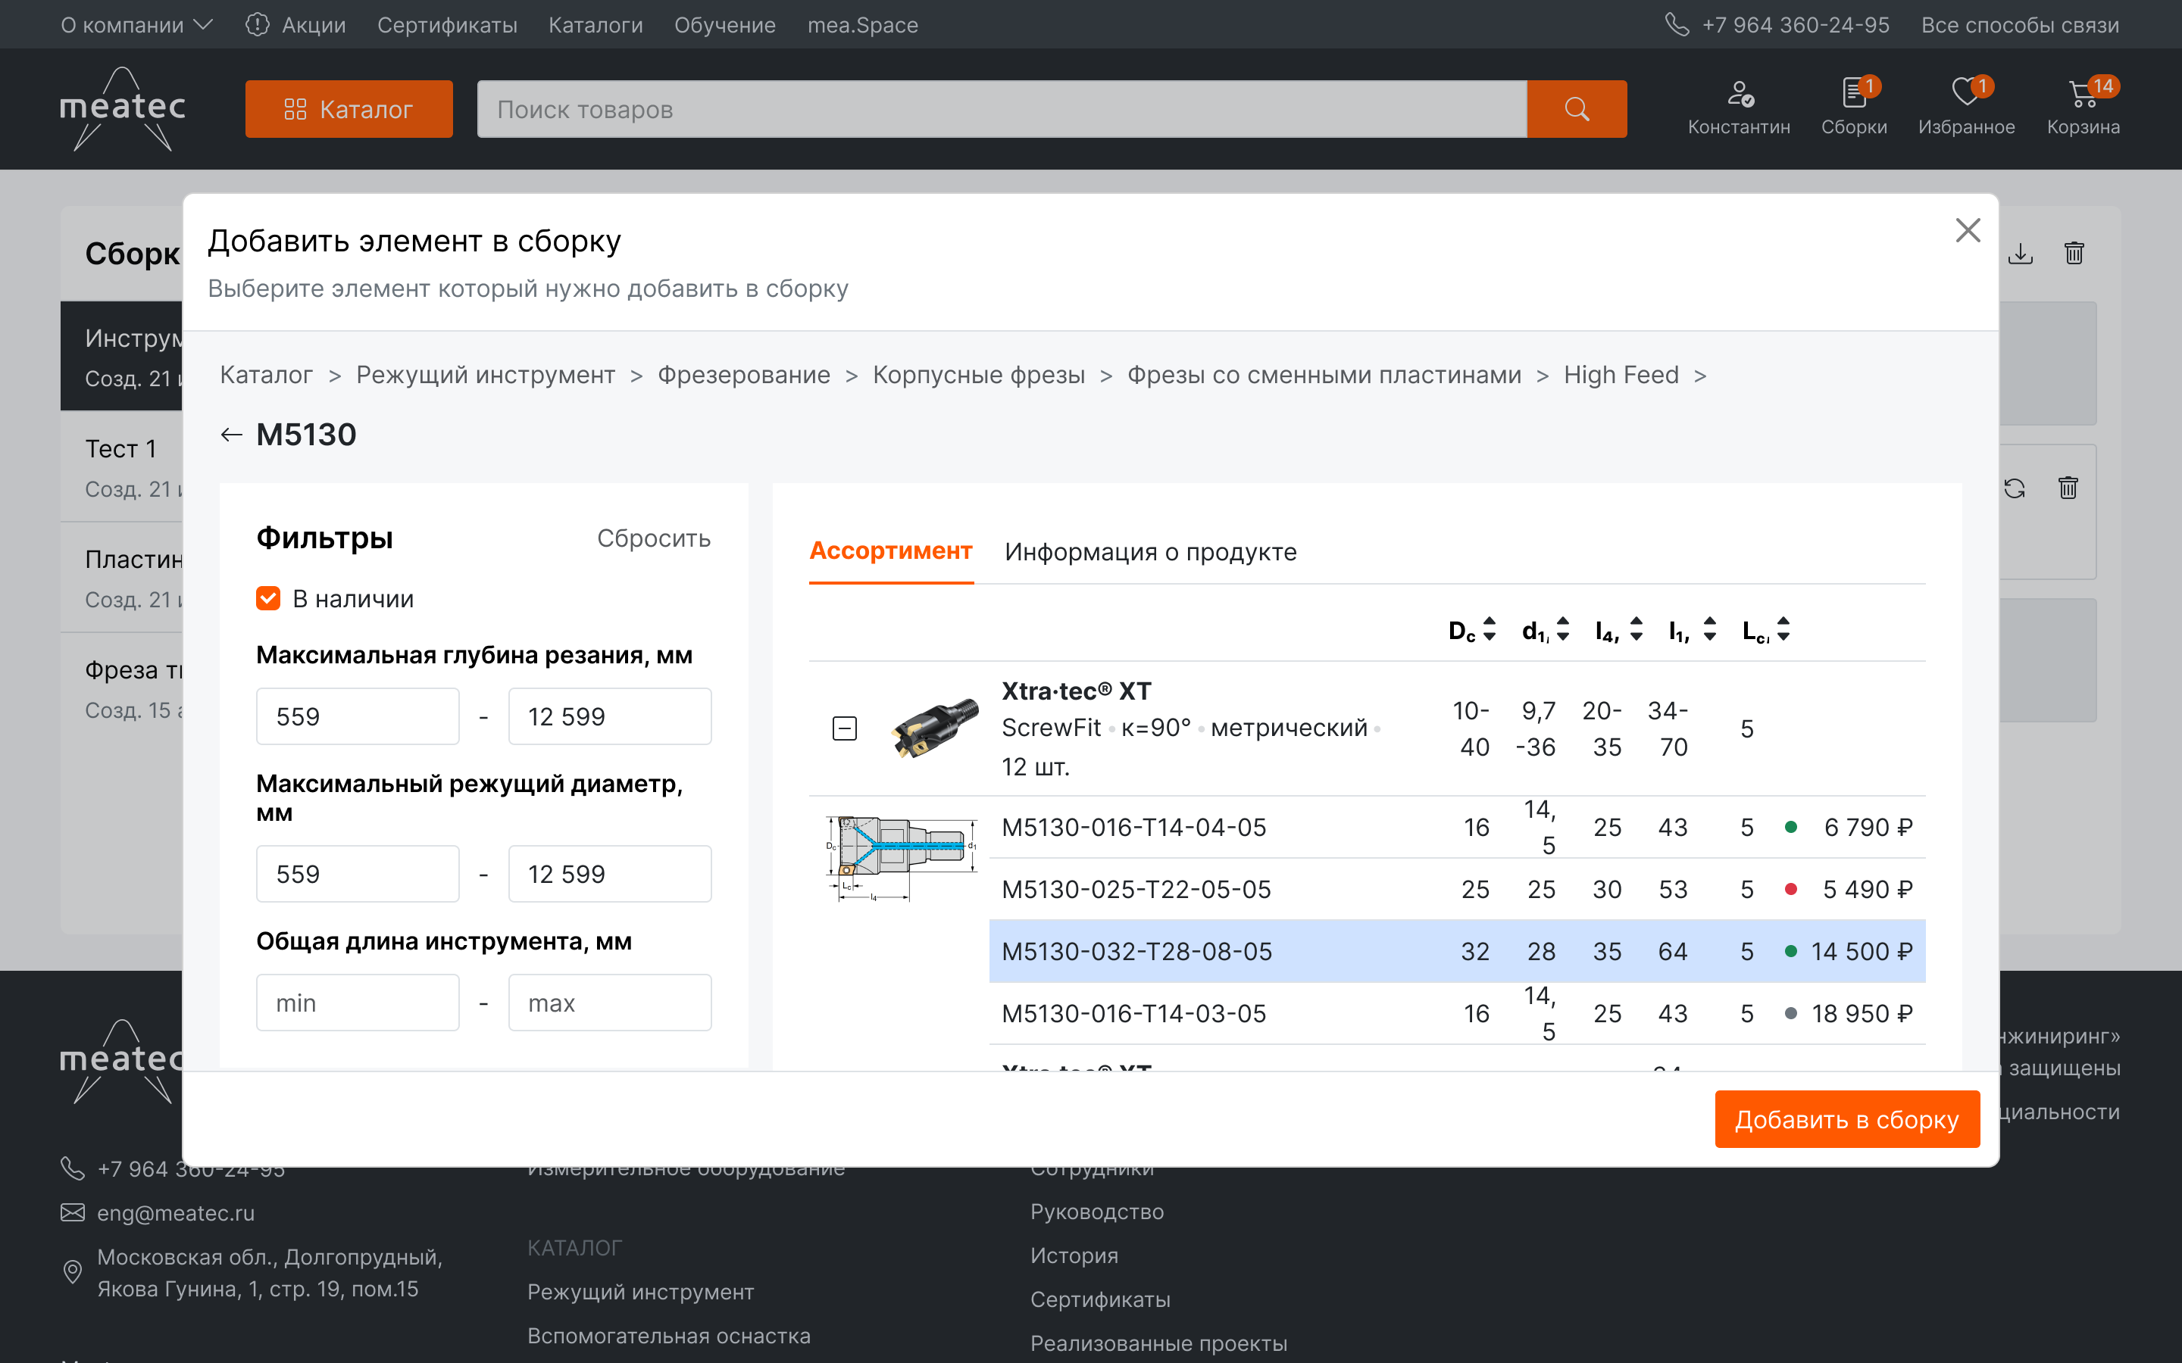Click Сбросить to reset filters
Image resolution: width=2182 pixels, height=1363 pixels.
(x=653, y=538)
